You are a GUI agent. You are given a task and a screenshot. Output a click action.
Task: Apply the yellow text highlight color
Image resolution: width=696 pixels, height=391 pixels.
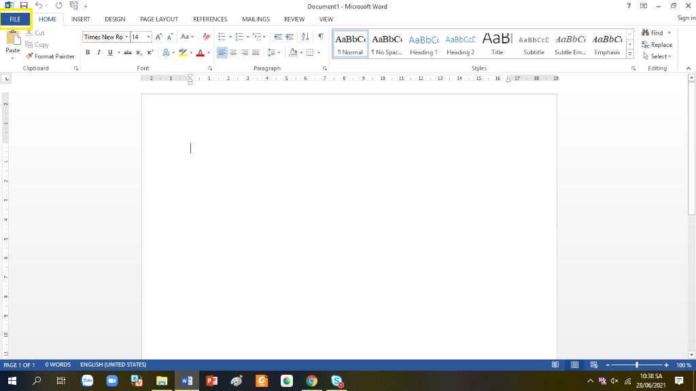point(183,52)
